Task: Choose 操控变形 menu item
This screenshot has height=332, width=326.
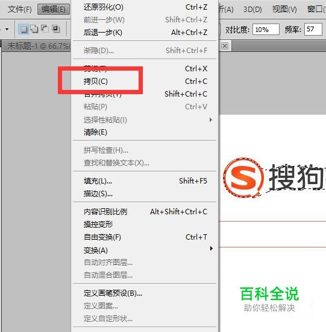Action: pyautogui.click(x=145, y=225)
